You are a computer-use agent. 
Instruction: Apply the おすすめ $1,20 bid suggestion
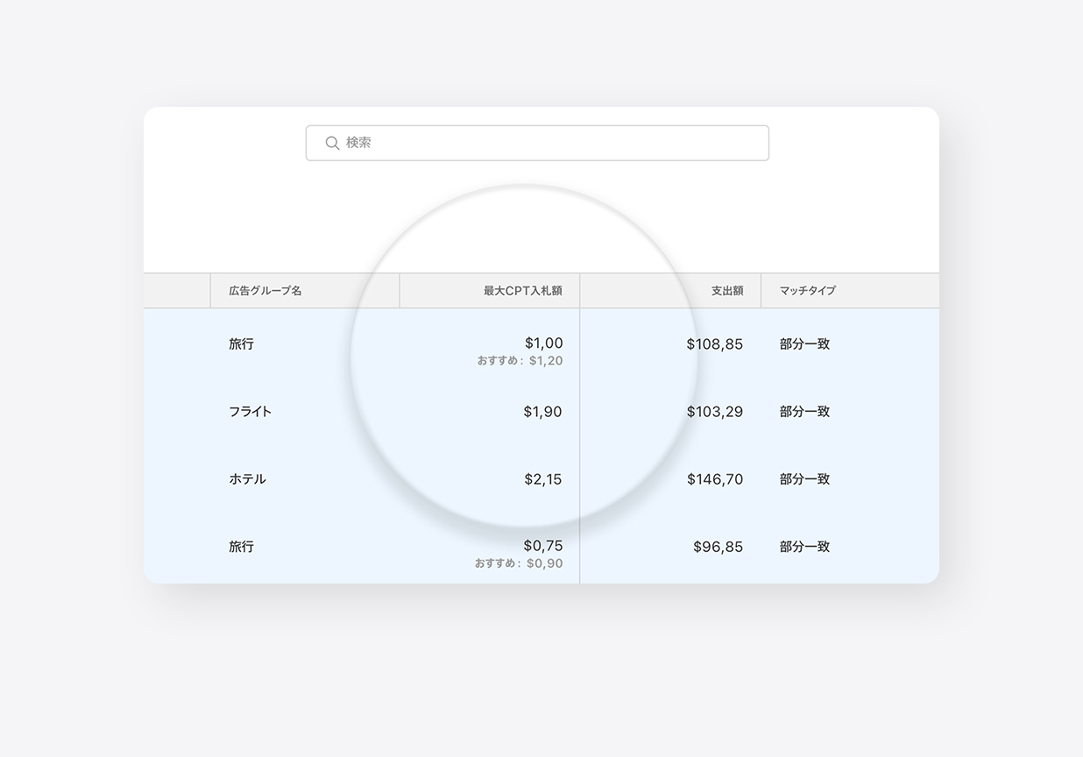tap(520, 361)
